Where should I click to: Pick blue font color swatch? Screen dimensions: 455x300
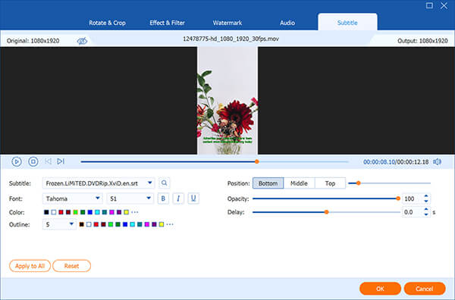pyautogui.click(x=90, y=212)
